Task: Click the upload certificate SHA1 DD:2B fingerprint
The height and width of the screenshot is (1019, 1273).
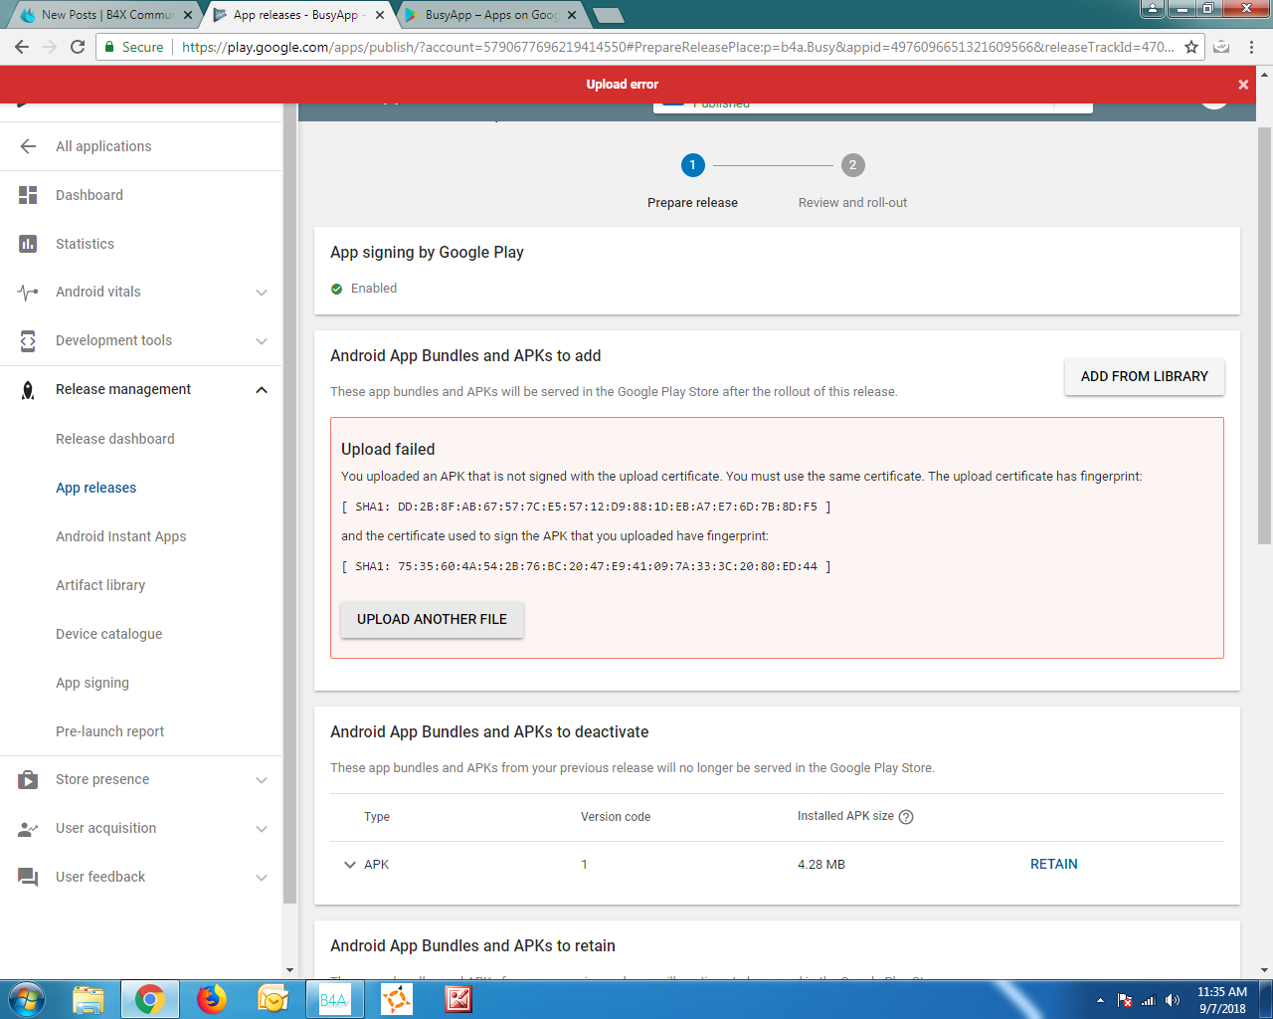Action: tap(586, 507)
